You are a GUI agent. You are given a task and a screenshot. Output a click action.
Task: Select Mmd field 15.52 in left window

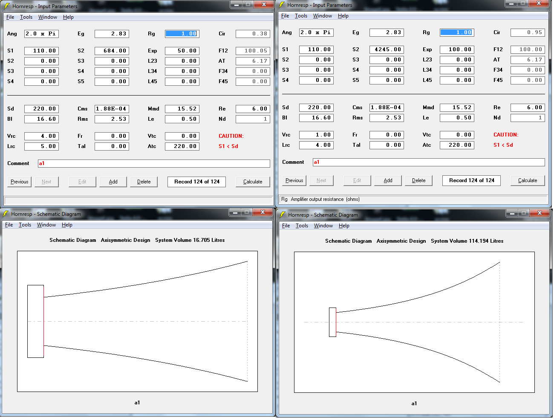tap(182, 109)
